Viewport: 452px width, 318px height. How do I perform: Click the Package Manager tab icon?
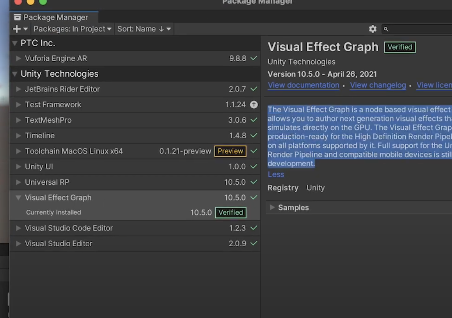pyautogui.click(x=17, y=17)
